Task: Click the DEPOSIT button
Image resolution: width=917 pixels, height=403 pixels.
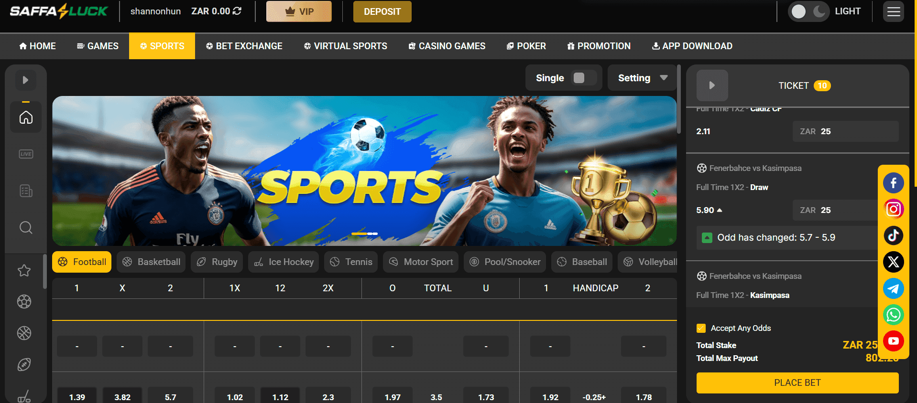Action: [x=382, y=11]
